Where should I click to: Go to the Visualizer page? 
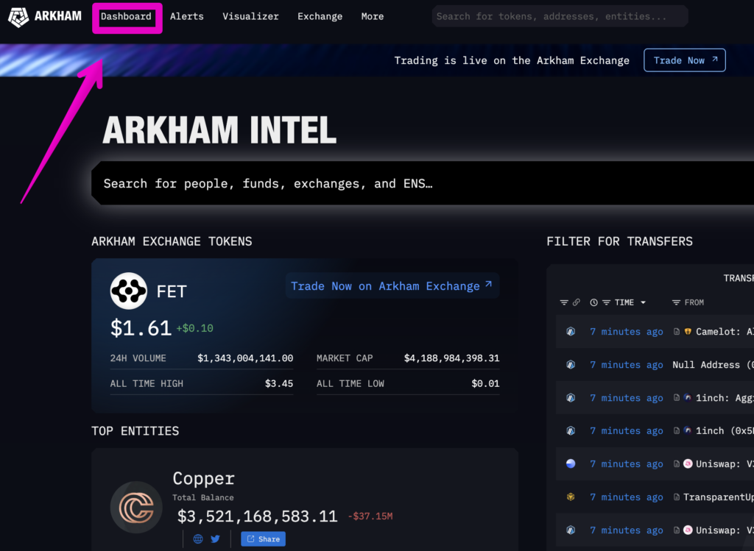click(x=250, y=16)
